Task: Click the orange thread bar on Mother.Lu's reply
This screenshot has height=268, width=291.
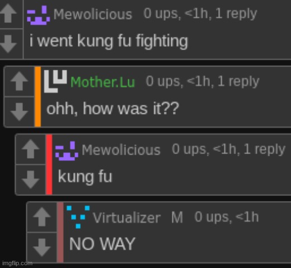Action: (38, 97)
